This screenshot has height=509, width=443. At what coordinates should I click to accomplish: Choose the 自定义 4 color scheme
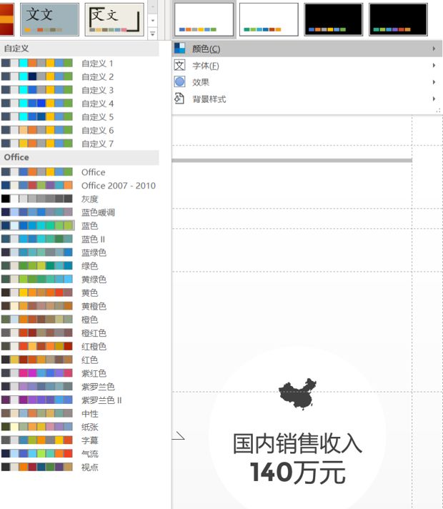(x=79, y=104)
